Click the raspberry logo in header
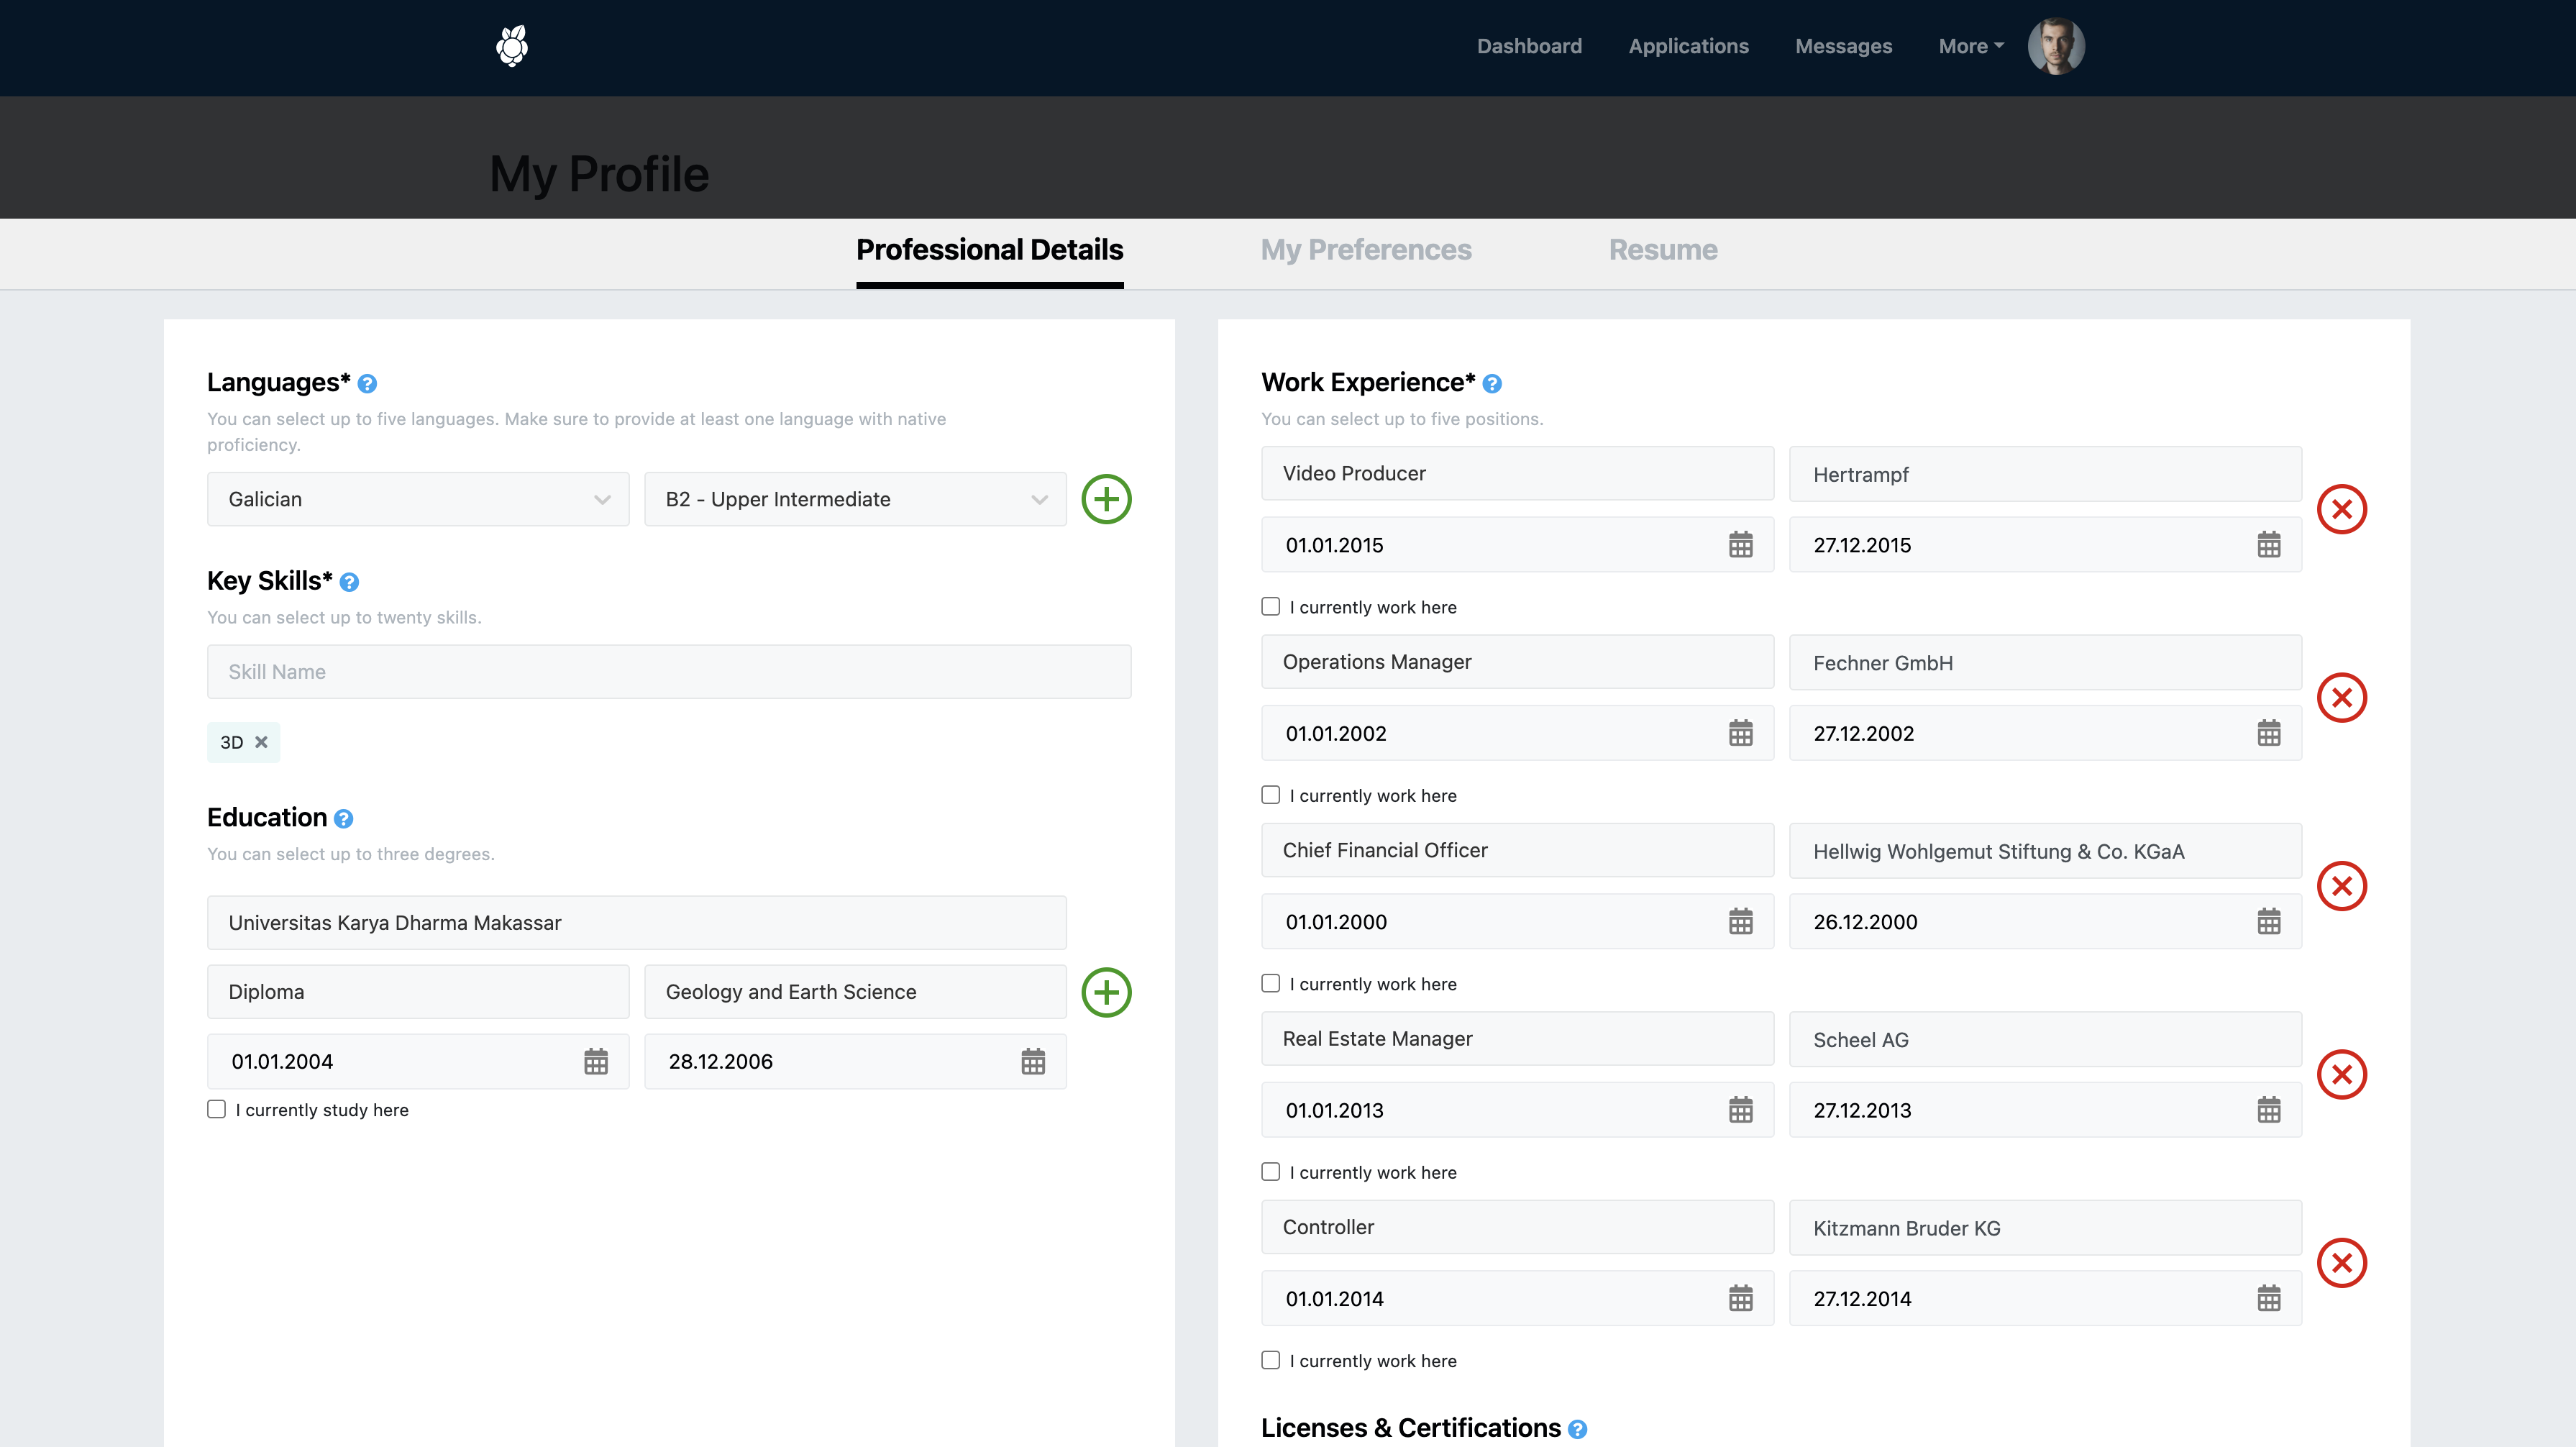Screen dimensions: 2576x1447 pos(512,46)
